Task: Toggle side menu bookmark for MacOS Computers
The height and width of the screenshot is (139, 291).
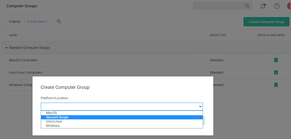Action: point(276,60)
